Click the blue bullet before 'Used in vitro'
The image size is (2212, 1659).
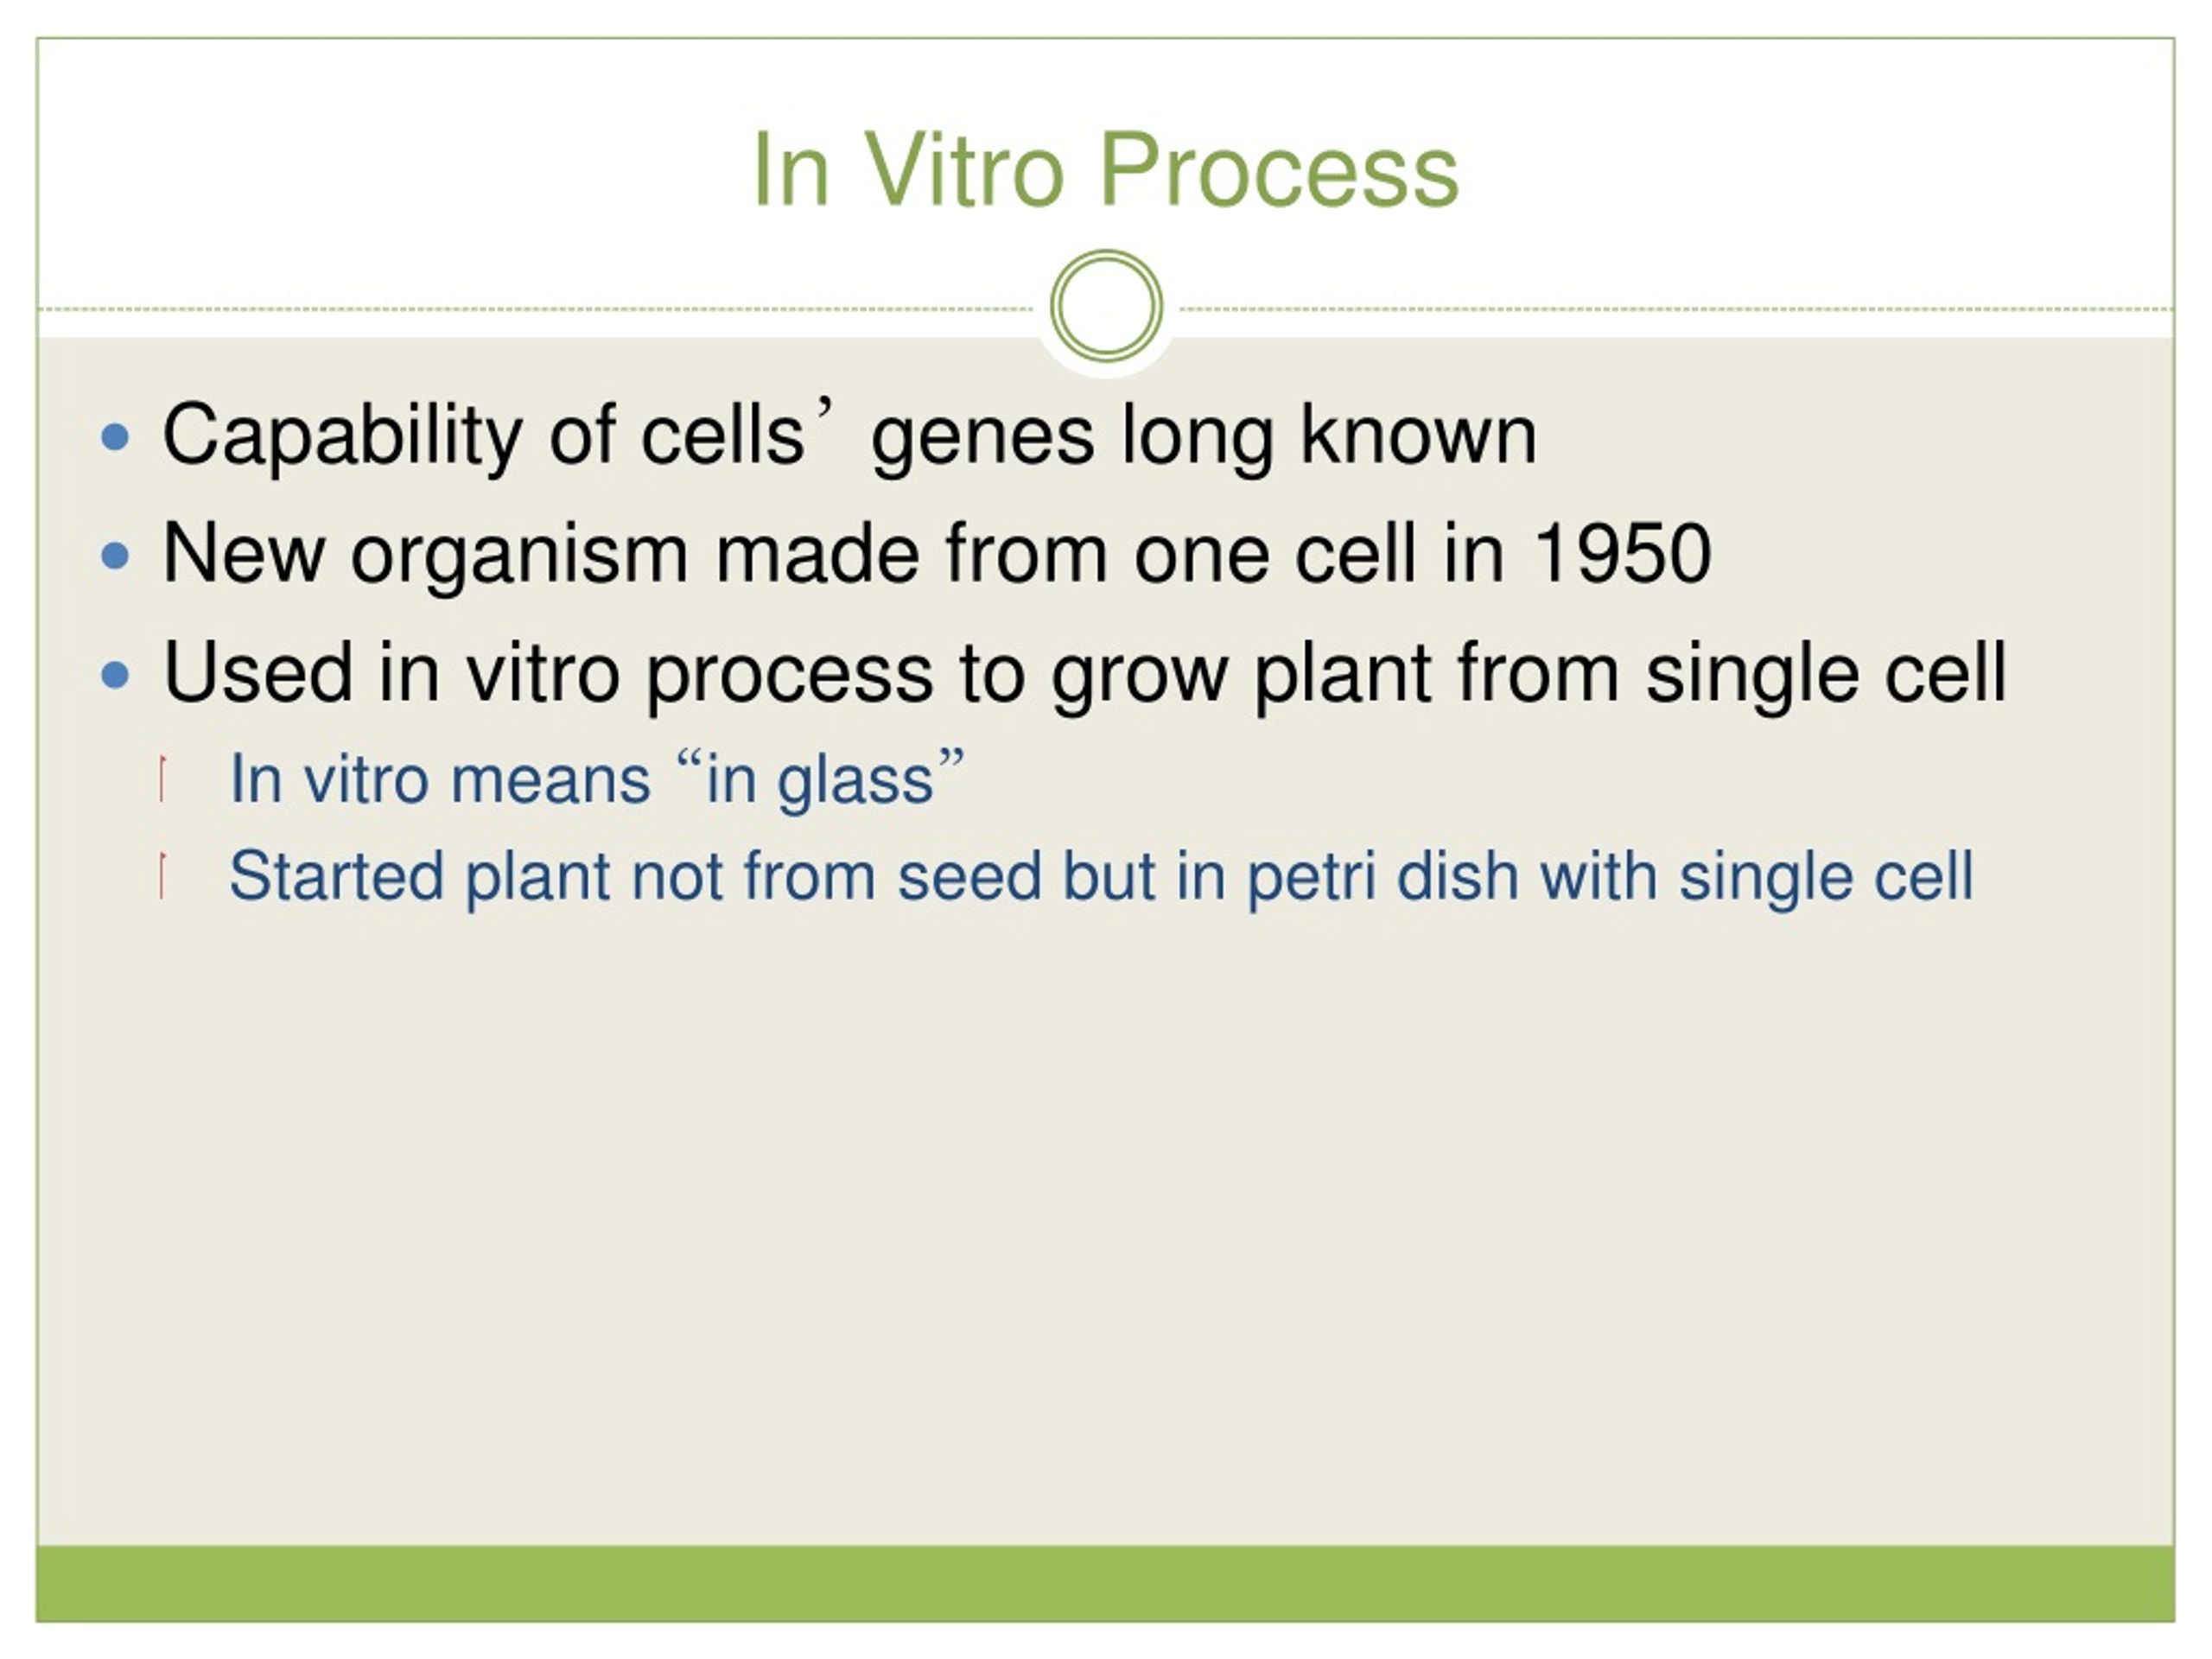coord(116,675)
